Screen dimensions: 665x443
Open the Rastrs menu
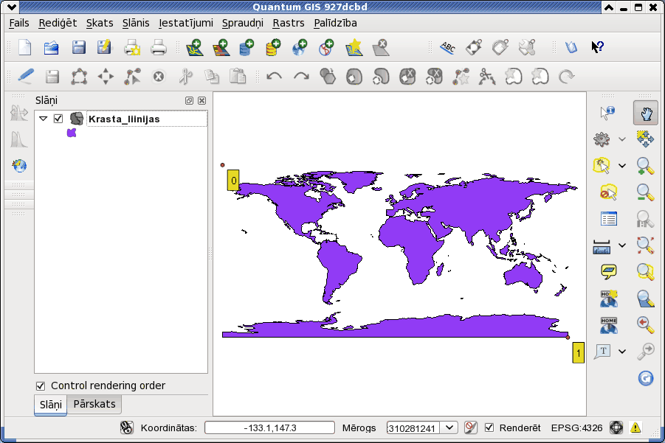[x=289, y=23]
